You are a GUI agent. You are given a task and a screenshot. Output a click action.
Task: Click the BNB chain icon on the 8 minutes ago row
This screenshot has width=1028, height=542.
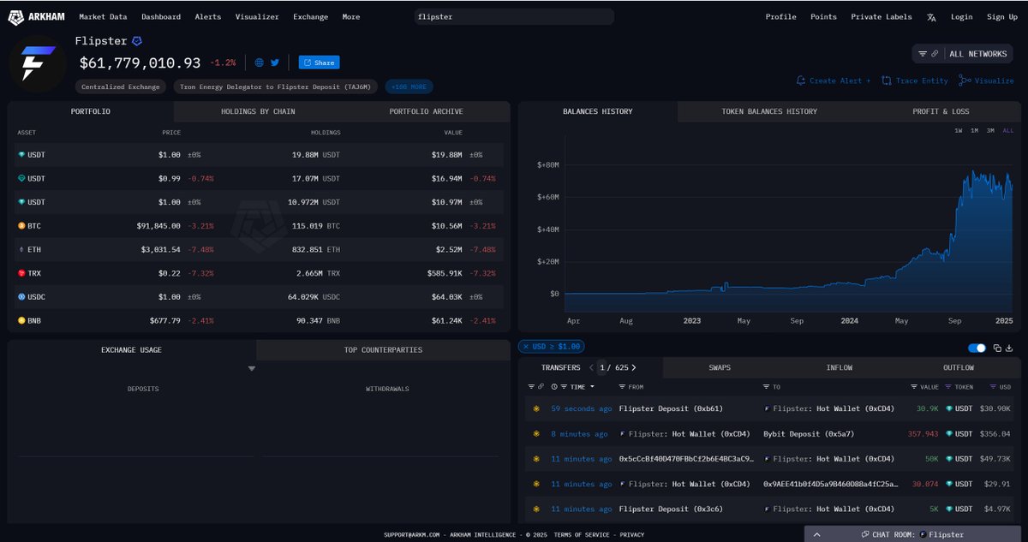(537, 434)
